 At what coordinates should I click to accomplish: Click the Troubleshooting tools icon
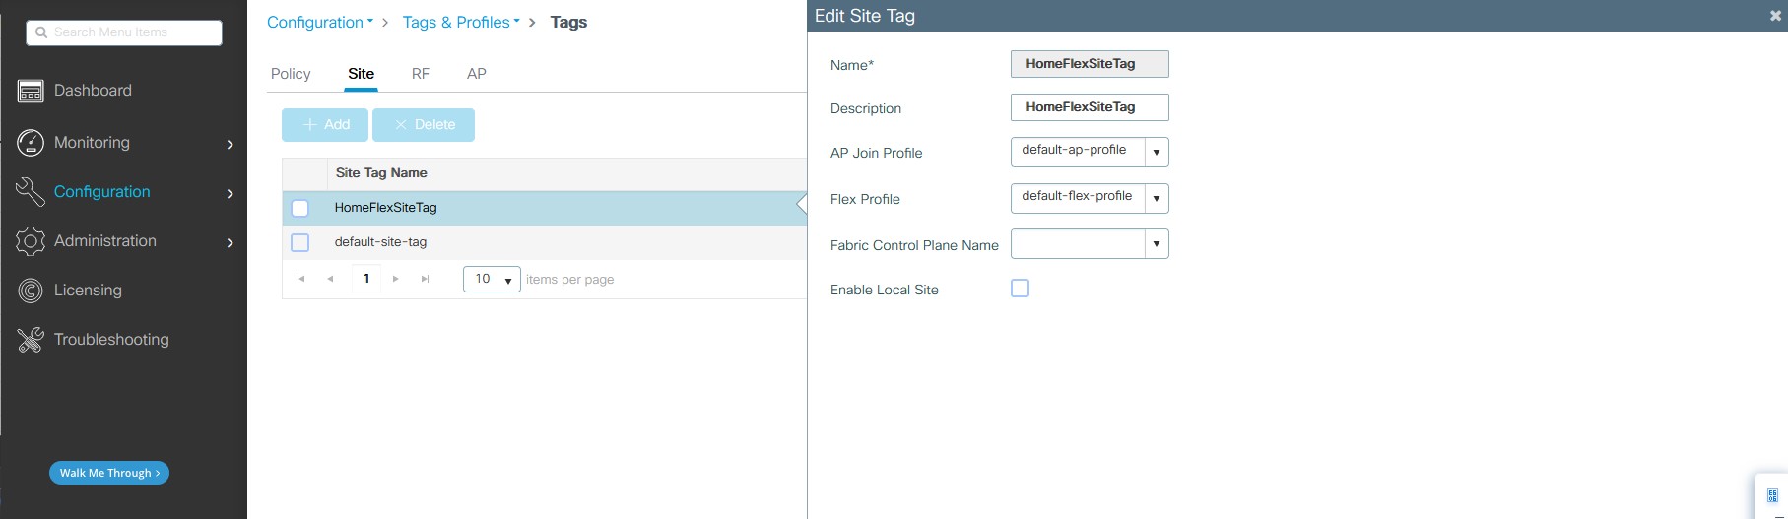click(x=31, y=340)
